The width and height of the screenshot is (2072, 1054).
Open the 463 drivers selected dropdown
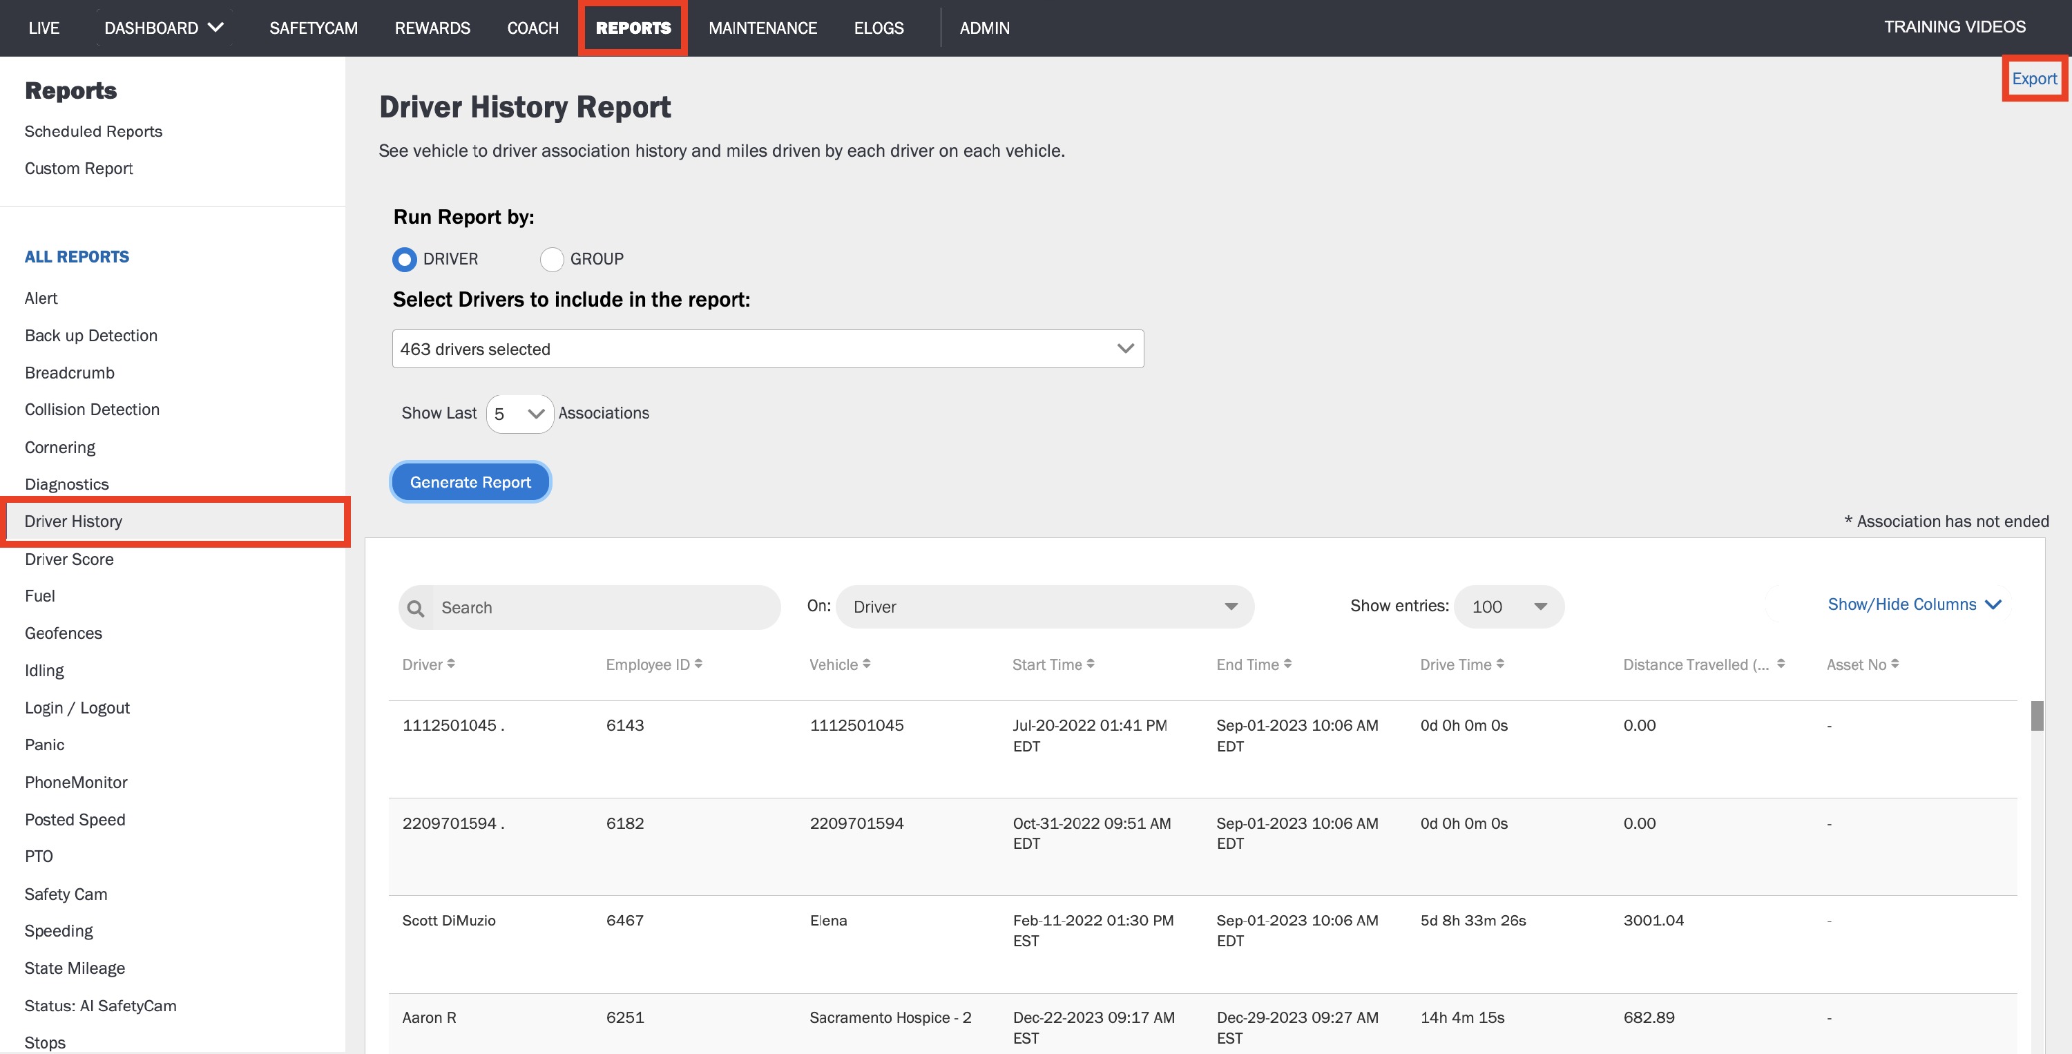[x=767, y=349]
